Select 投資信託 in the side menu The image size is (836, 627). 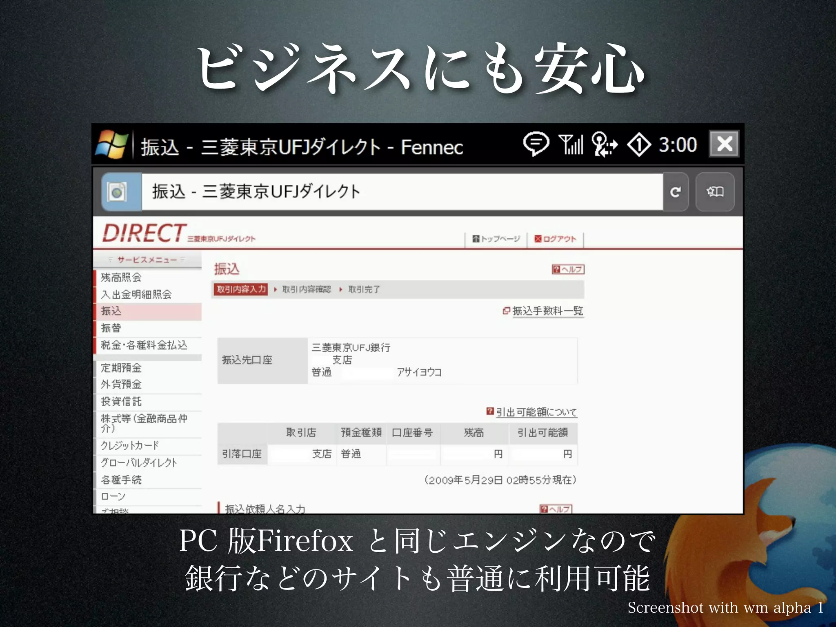pyautogui.click(x=121, y=401)
